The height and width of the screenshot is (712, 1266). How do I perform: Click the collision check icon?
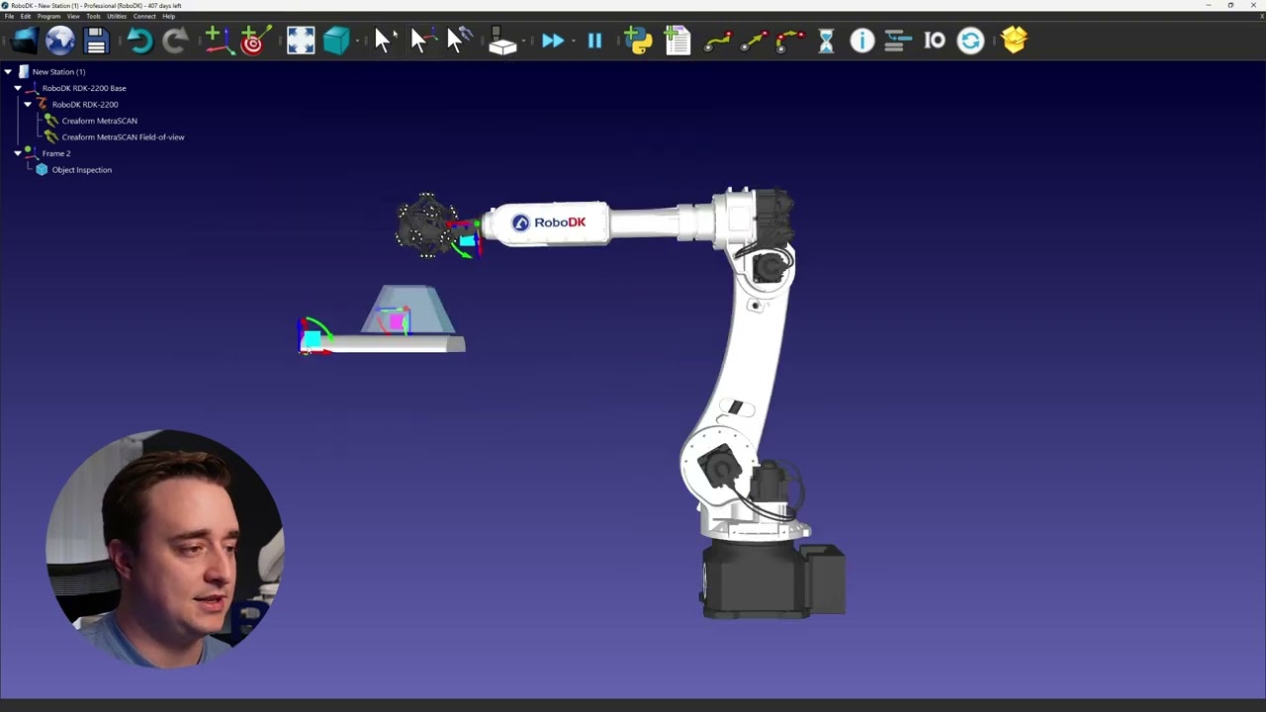coord(502,41)
